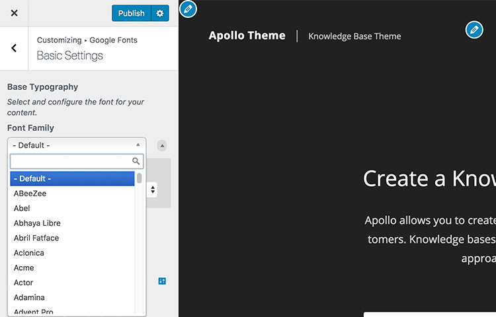496x317 pixels.
Task: Choose Abril Fatface font
Action: pos(72,238)
